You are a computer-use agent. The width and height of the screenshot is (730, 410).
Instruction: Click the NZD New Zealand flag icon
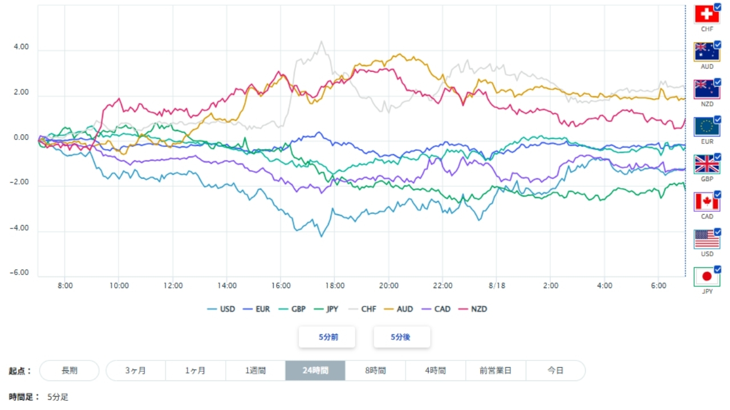click(707, 89)
